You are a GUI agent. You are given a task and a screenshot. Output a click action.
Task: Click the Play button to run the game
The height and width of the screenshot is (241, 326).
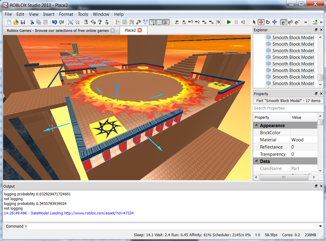(x=229, y=22)
